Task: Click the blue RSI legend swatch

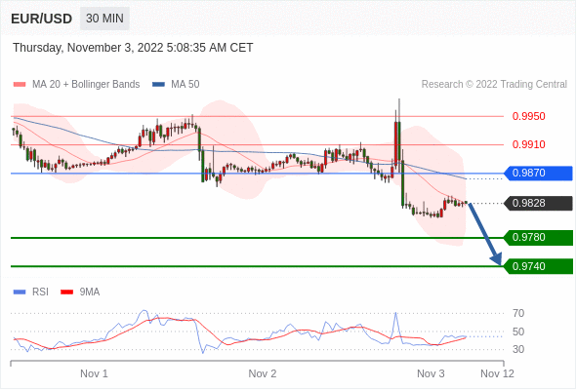Action: [20, 292]
